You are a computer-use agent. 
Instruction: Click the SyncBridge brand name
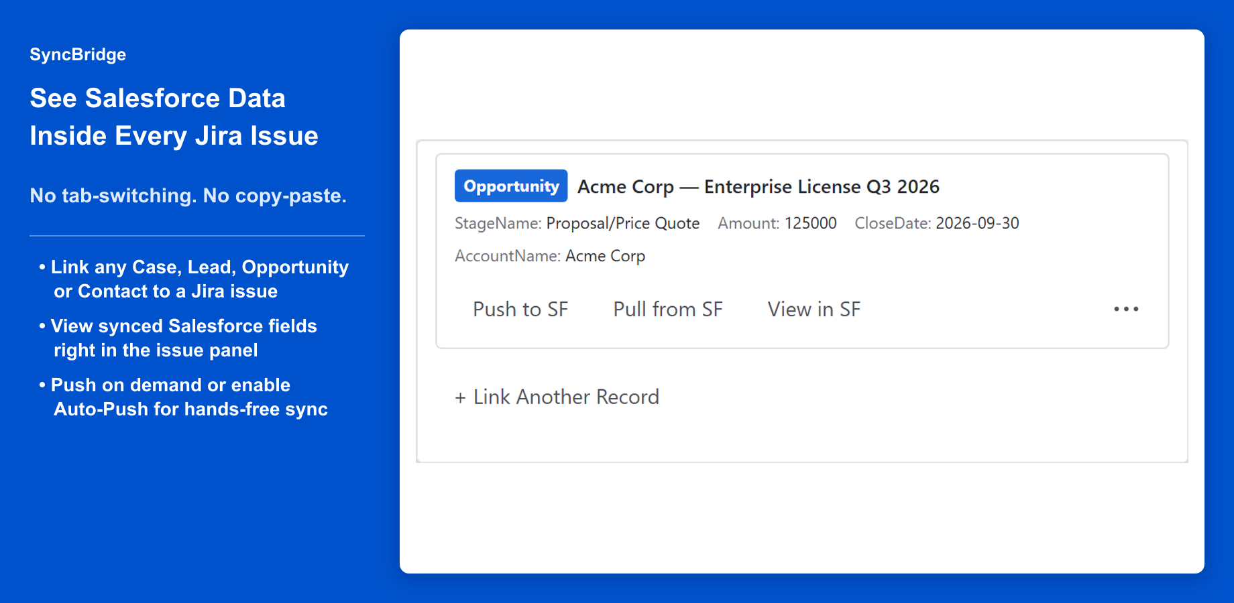coord(78,54)
